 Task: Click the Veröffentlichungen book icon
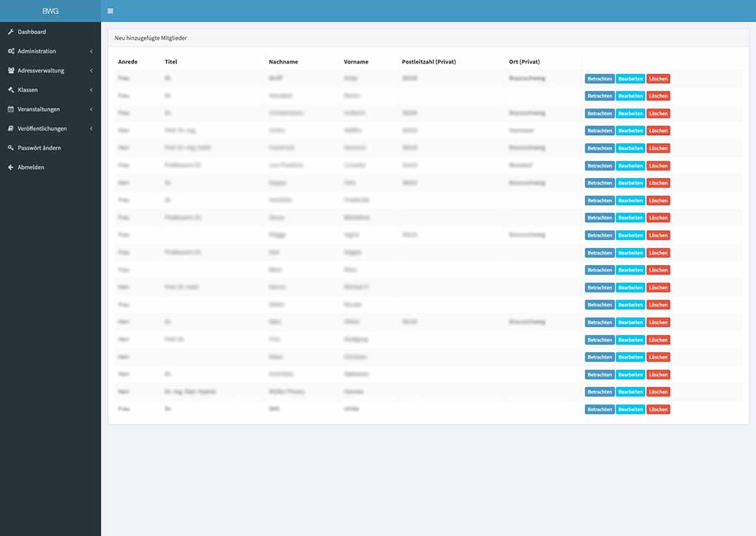pyautogui.click(x=10, y=128)
